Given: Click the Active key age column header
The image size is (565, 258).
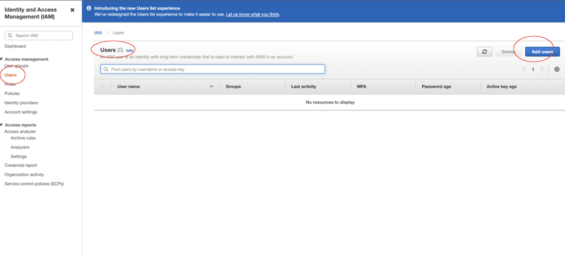Looking at the screenshot, I should click(x=501, y=87).
